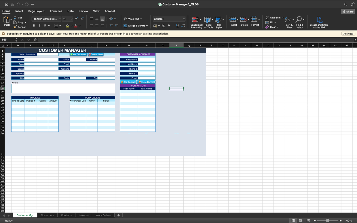Click the Cut scissors icon
357x223 pixels.
pyautogui.click(x=16, y=18)
